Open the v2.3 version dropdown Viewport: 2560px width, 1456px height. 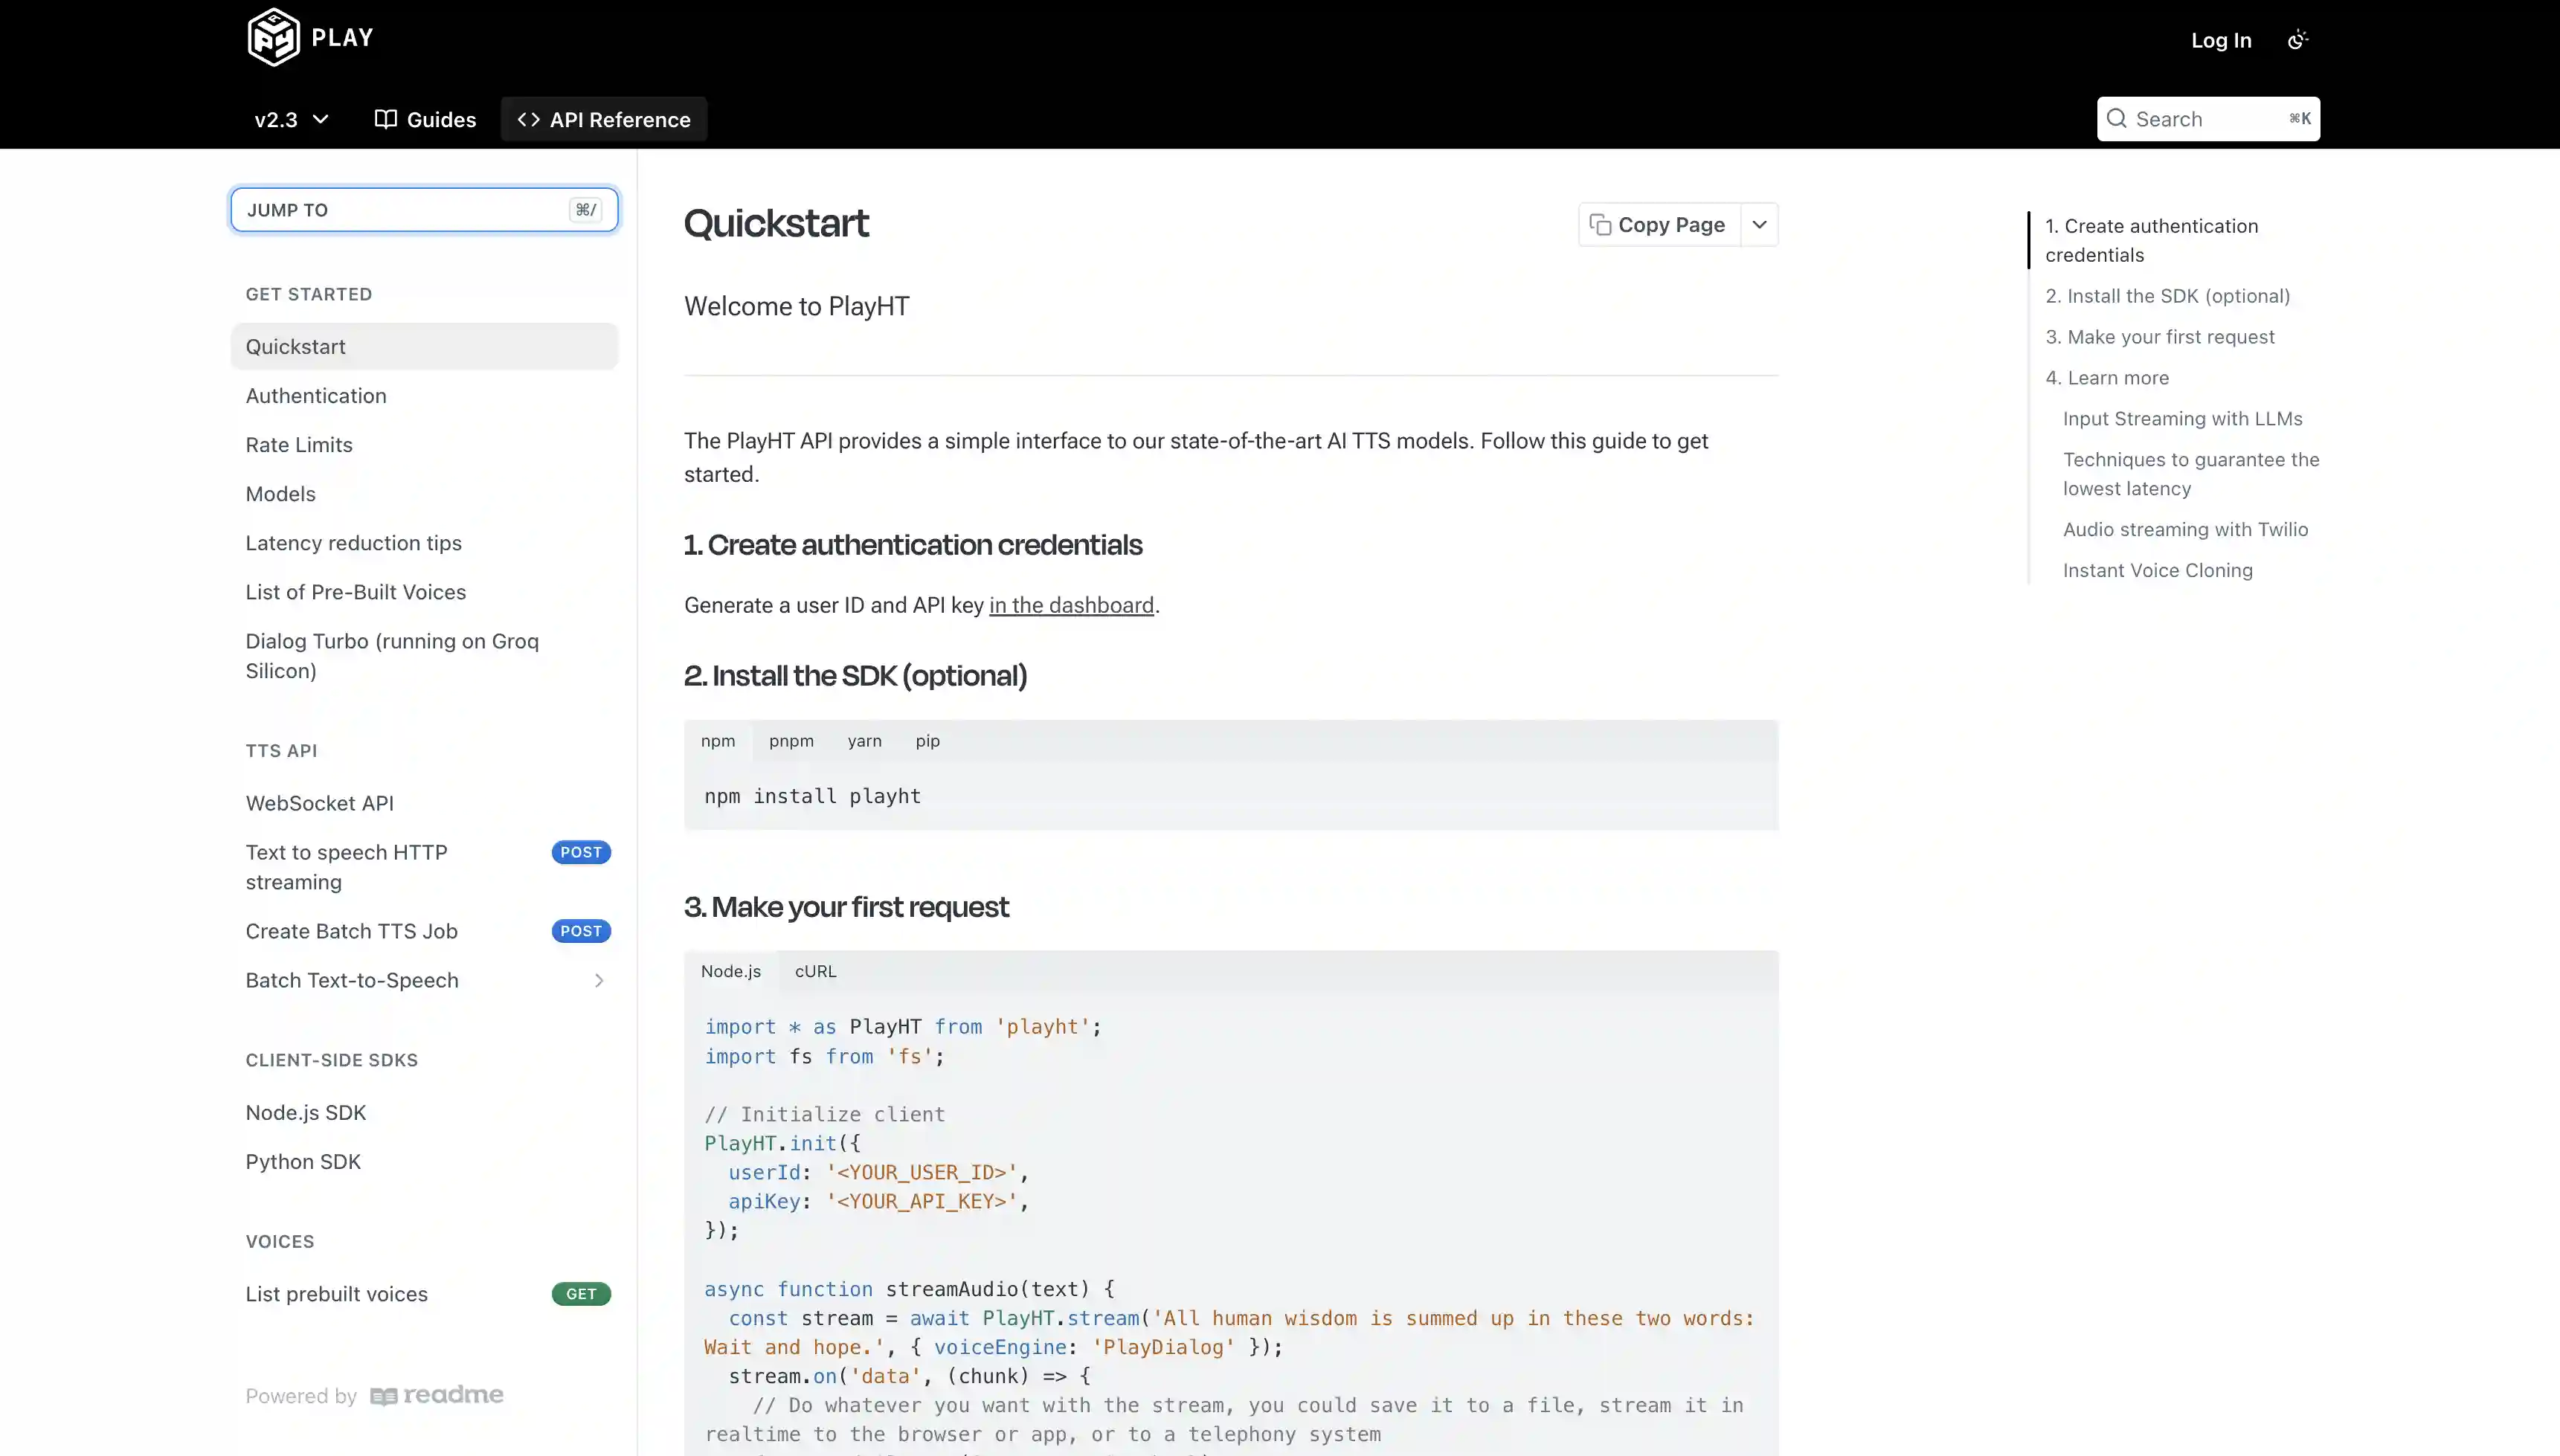tap(291, 119)
